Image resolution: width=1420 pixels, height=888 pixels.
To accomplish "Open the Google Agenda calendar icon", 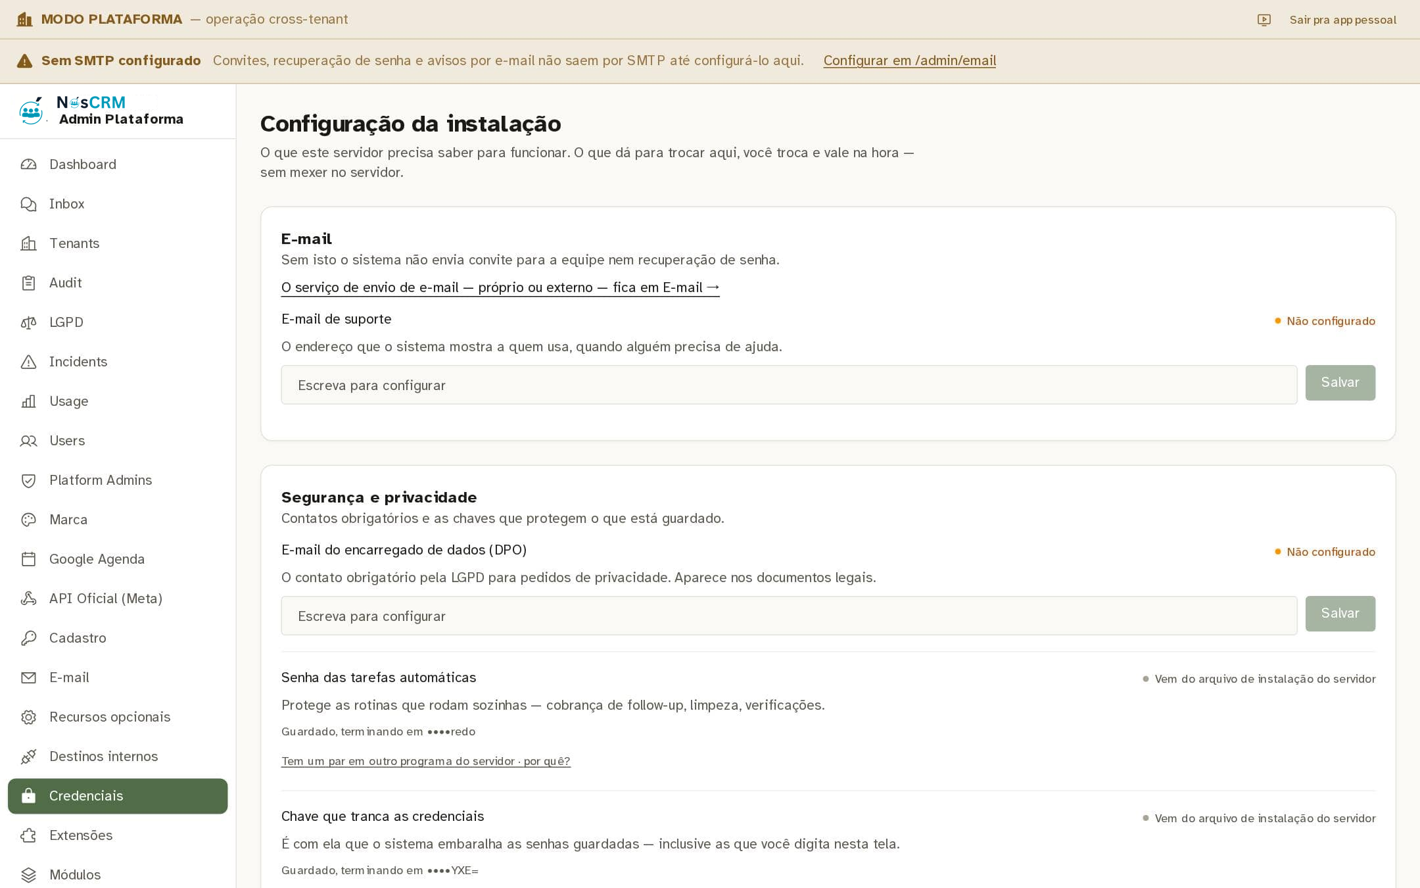I will click(x=28, y=559).
